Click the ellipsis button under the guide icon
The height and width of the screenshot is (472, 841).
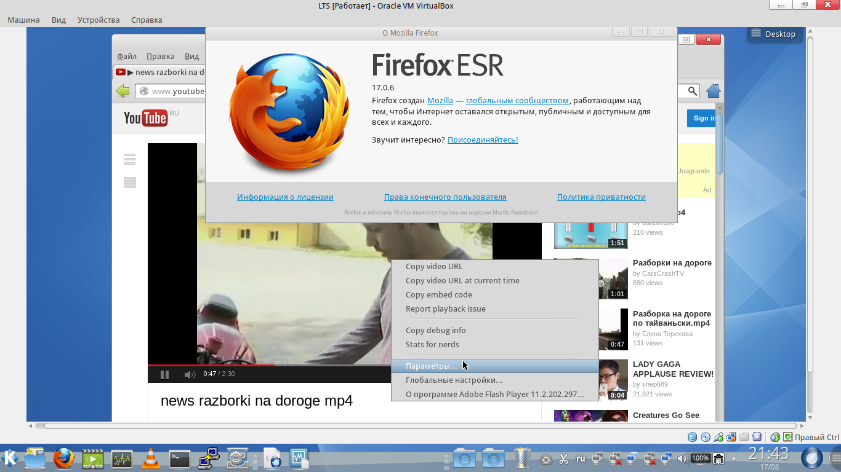[x=129, y=183]
